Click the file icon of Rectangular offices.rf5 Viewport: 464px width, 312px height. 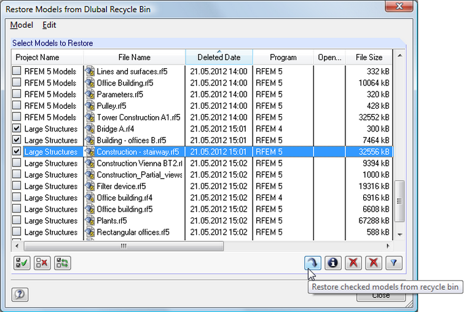pyautogui.click(x=90, y=232)
